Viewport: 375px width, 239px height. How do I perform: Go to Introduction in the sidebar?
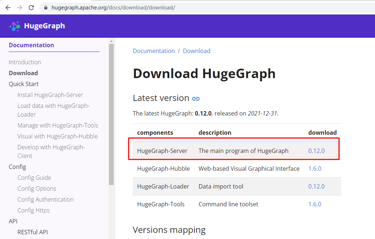pos(25,62)
